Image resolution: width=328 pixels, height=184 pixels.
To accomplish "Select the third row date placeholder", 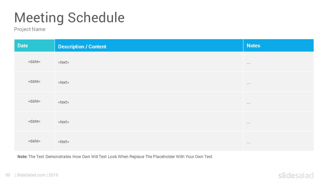I will (x=34, y=101).
